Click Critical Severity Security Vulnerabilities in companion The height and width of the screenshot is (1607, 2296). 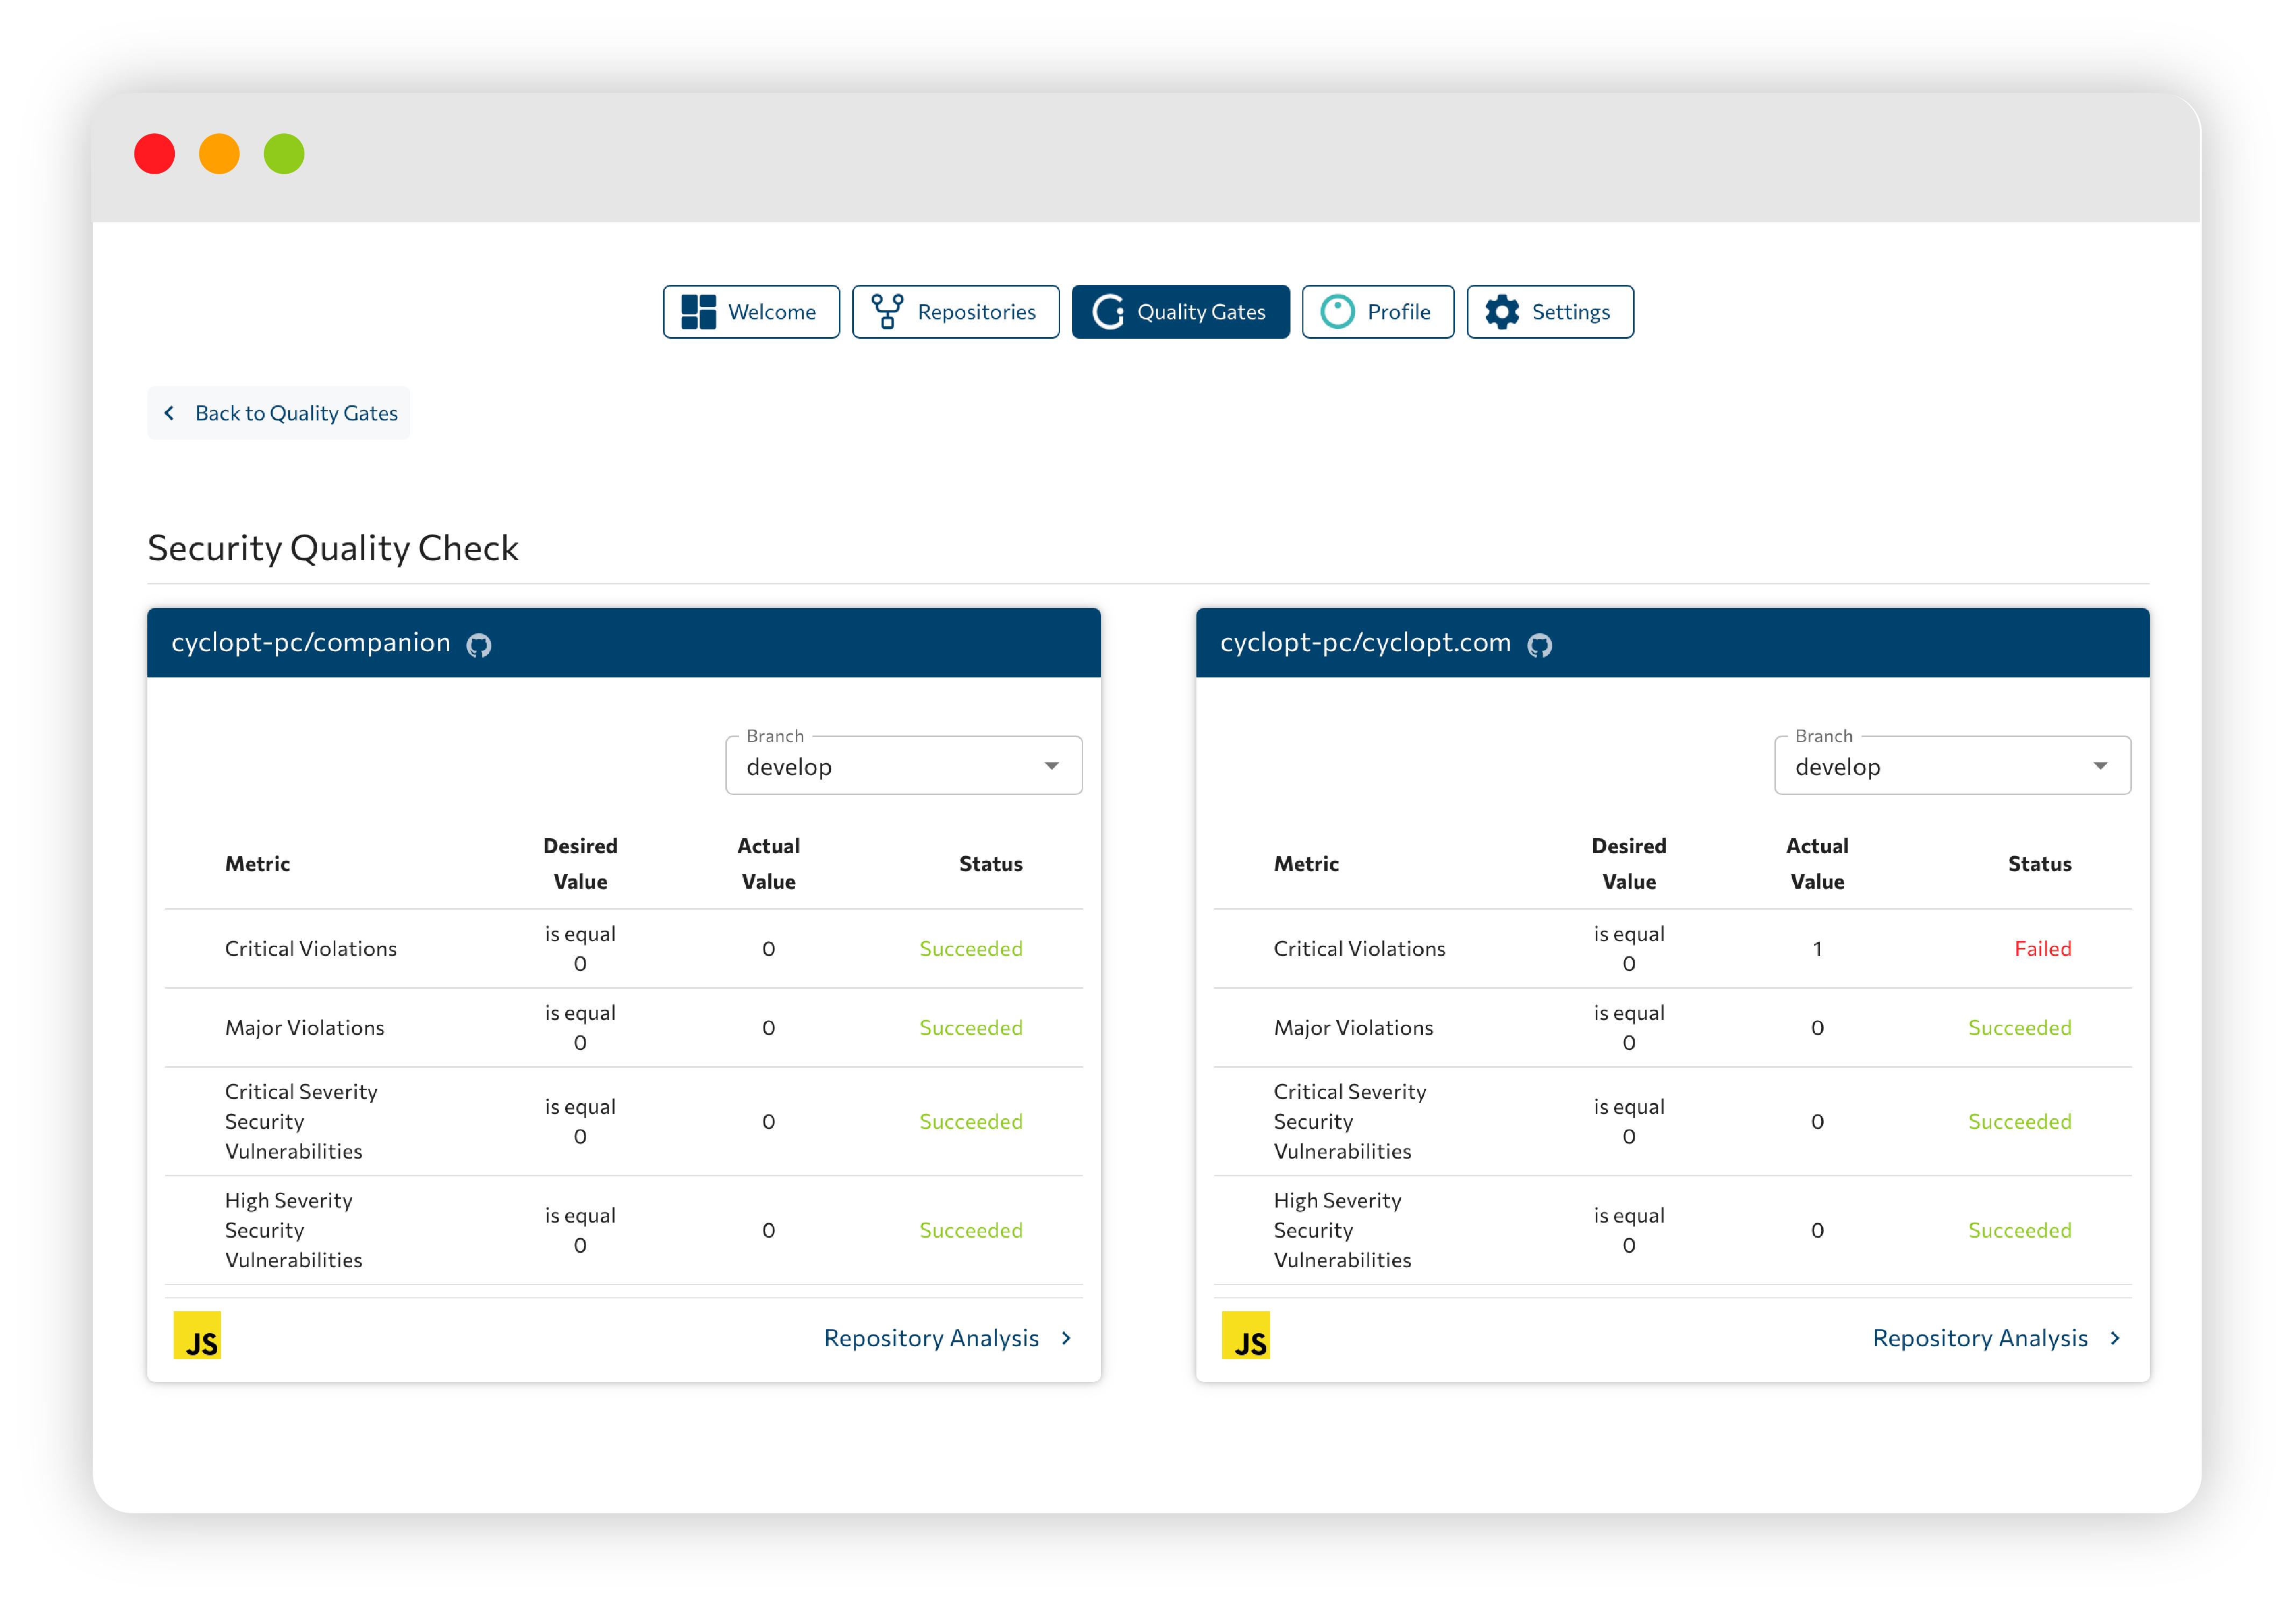(x=301, y=1121)
